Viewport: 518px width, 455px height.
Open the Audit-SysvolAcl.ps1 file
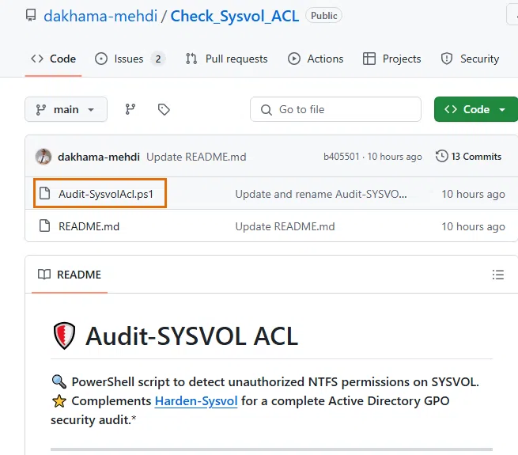coord(106,194)
